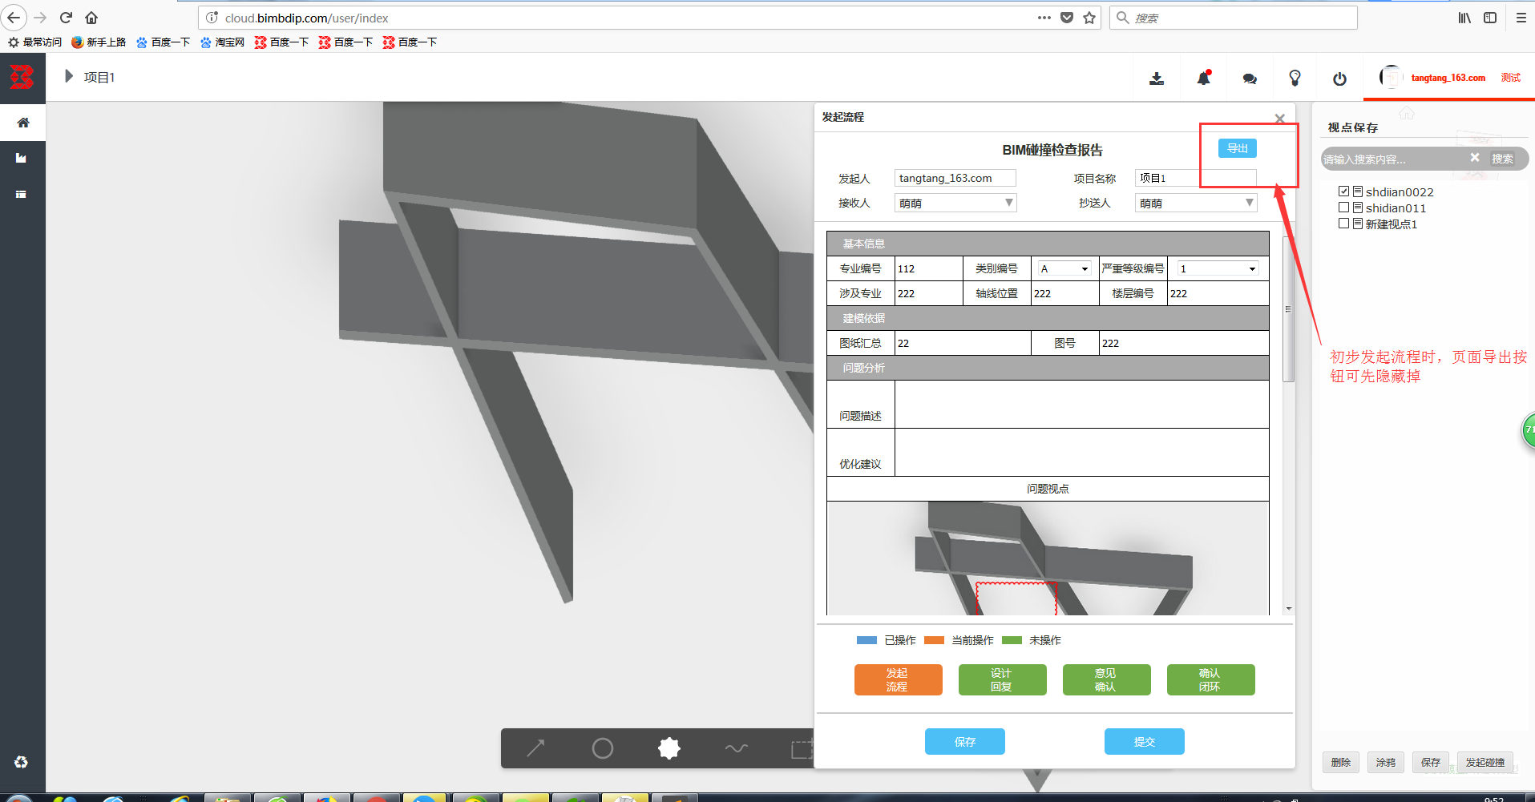
Task: Click the 发起碰撞 button
Action: (1485, 763)
